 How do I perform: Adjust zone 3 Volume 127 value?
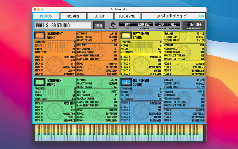[x=74, y=95]
